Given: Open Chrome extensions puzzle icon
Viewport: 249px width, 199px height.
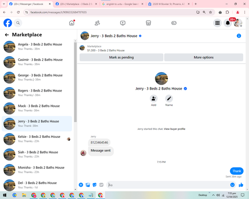Looking at the screenshot, I should [x=228, y=12].
